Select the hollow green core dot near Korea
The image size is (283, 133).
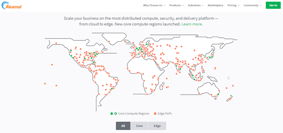coord(205,56)
